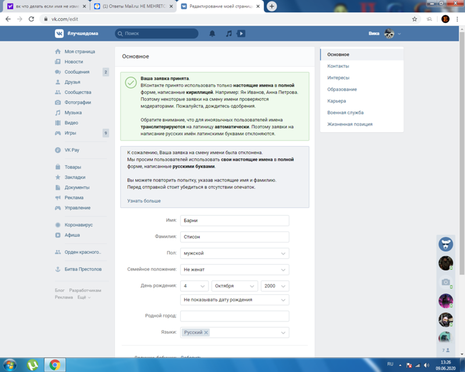Viewport: 465px width, 372px height.
Task: Click RU language indicator in taskbar
Action: pyautogui.click(x=390, y=364)
